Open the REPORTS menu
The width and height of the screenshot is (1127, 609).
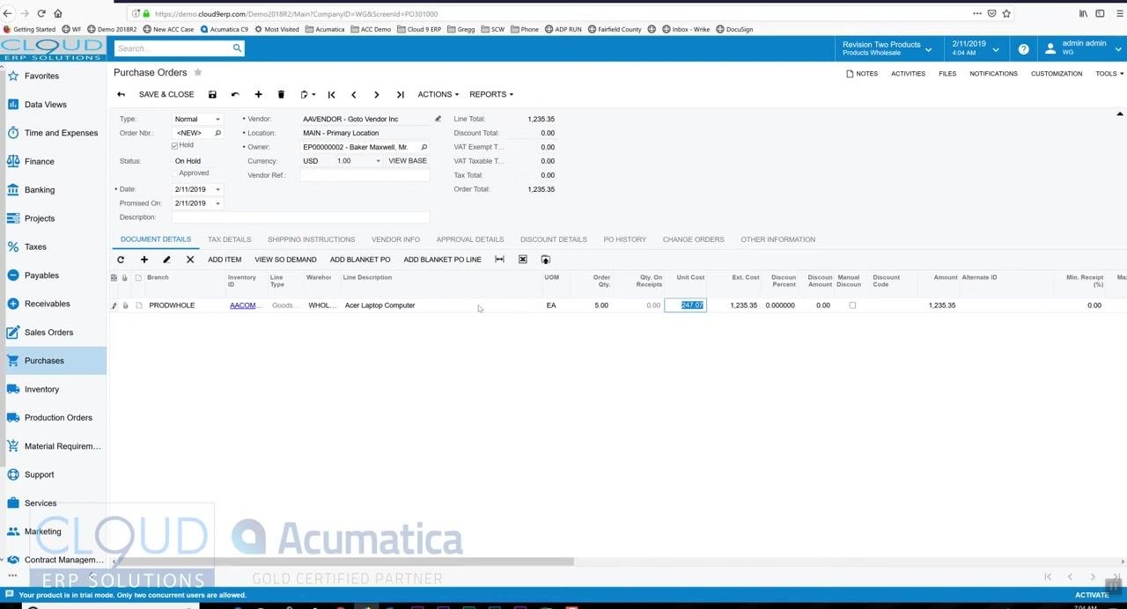(491, 94)
